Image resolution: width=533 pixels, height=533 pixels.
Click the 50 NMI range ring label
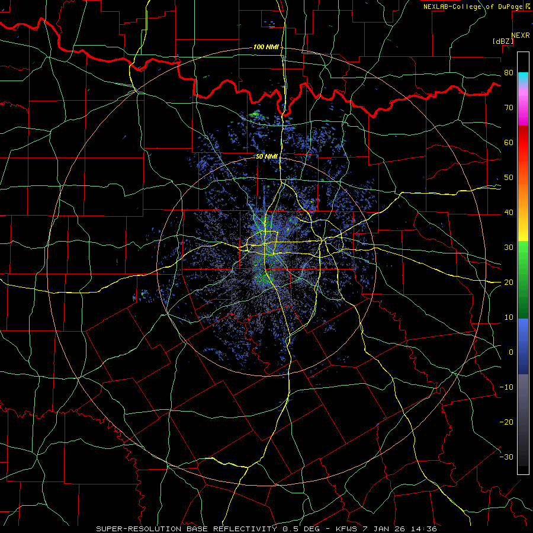click(267, 156)
